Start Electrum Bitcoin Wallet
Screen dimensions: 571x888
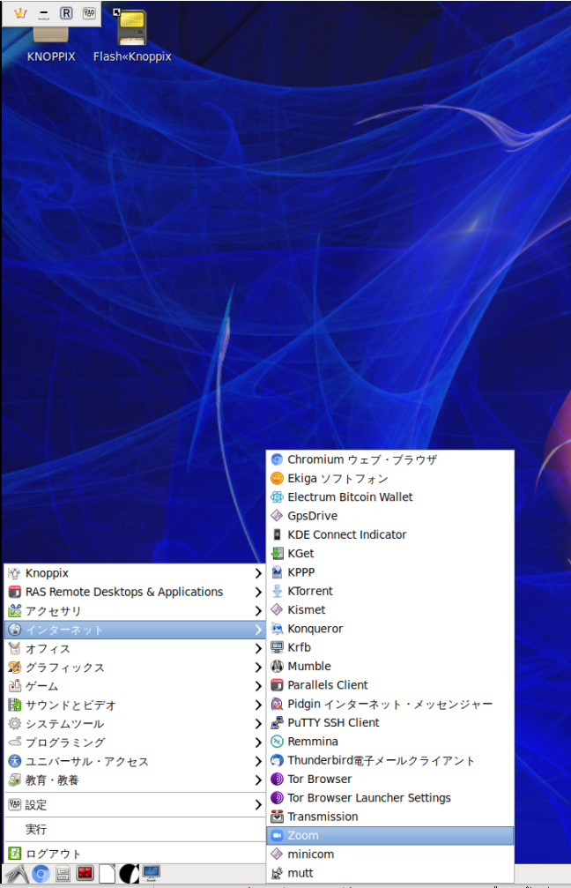pos(389,496)
